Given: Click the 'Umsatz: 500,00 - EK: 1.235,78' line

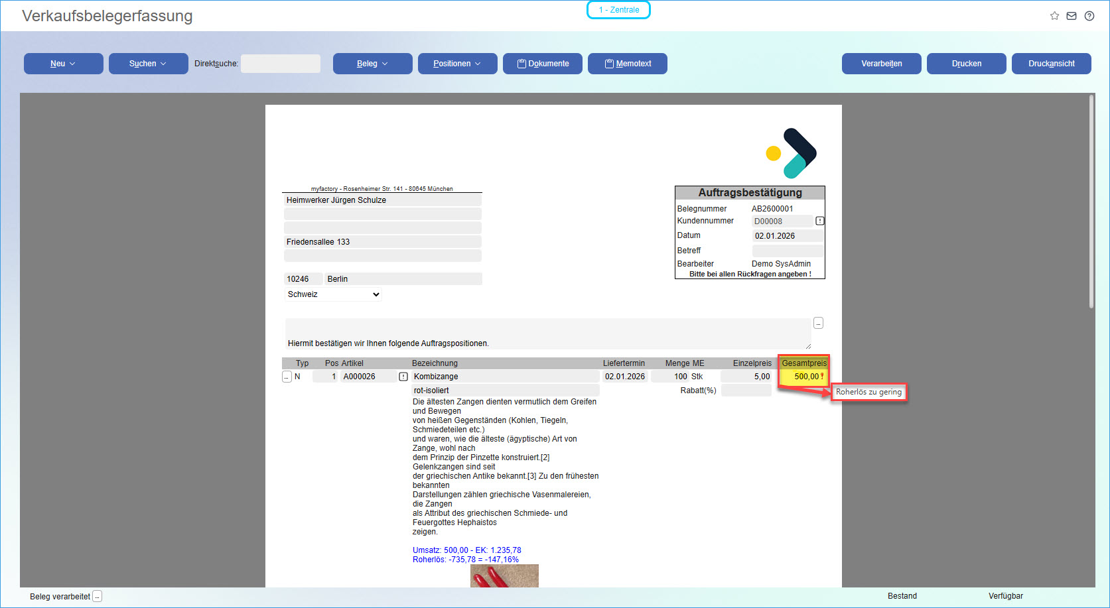Looking at the screenshot, I should click(x=467, y=550).
